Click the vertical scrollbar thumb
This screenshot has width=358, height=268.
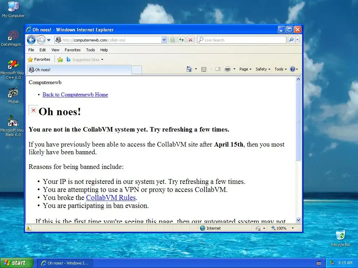298,121
